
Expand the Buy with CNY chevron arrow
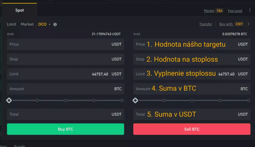(248, 24)
